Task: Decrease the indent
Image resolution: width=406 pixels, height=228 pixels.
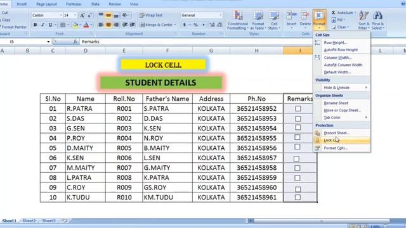Action: [125, 25]
